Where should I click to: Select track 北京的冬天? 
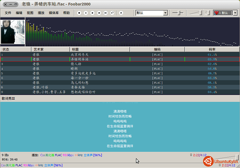120,55
